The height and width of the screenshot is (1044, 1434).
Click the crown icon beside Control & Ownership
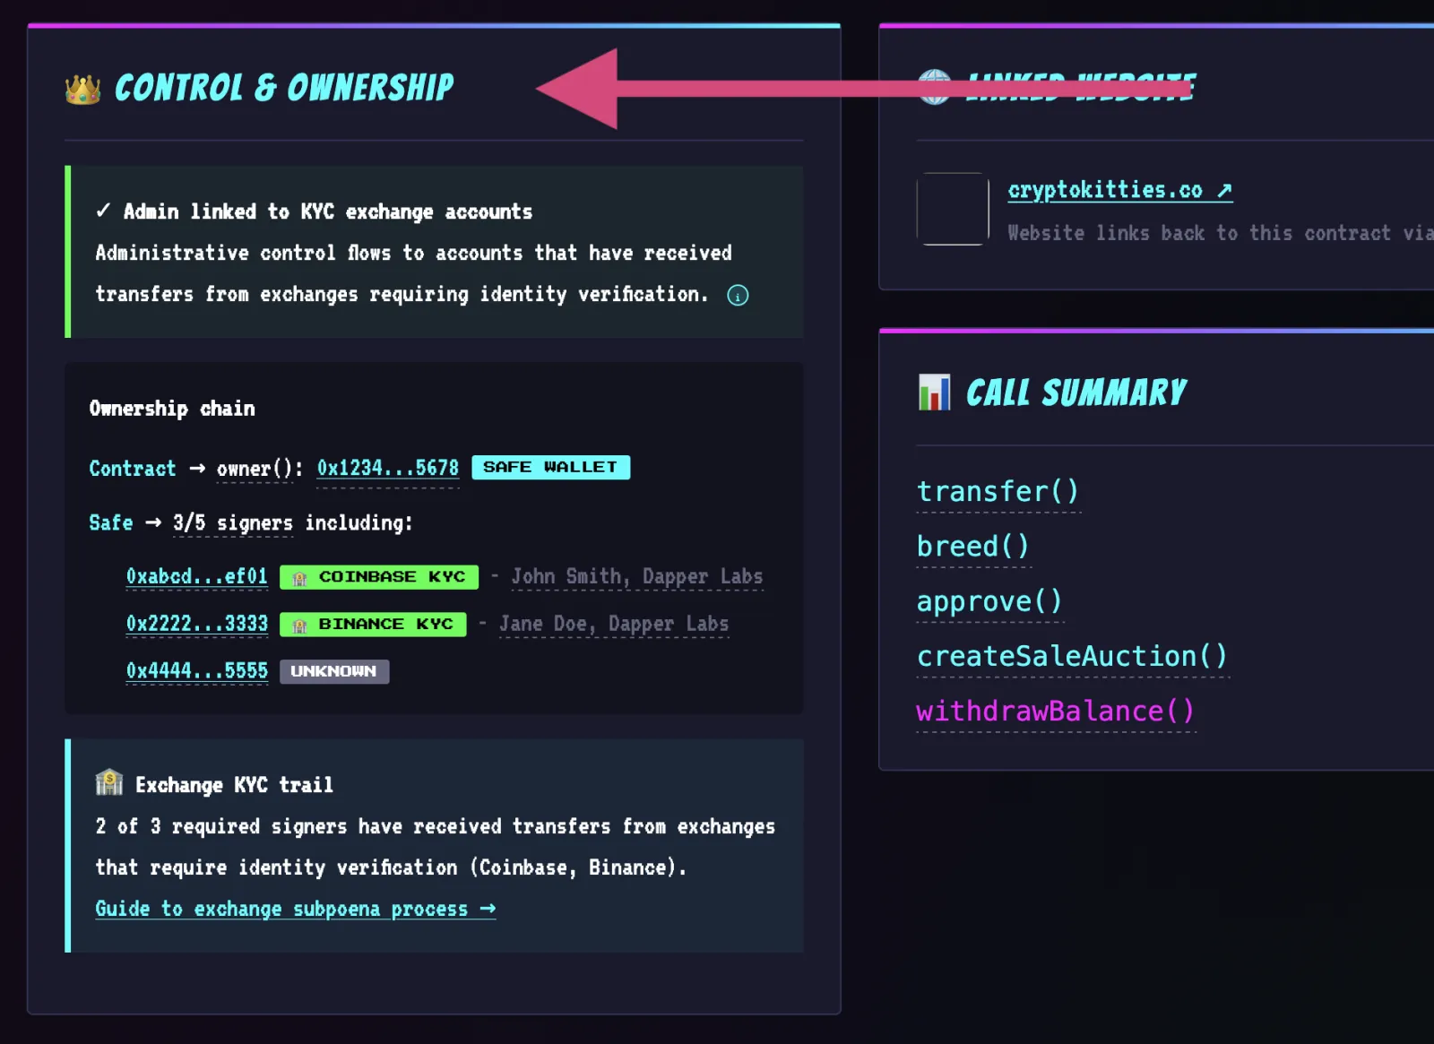point(82,89)
